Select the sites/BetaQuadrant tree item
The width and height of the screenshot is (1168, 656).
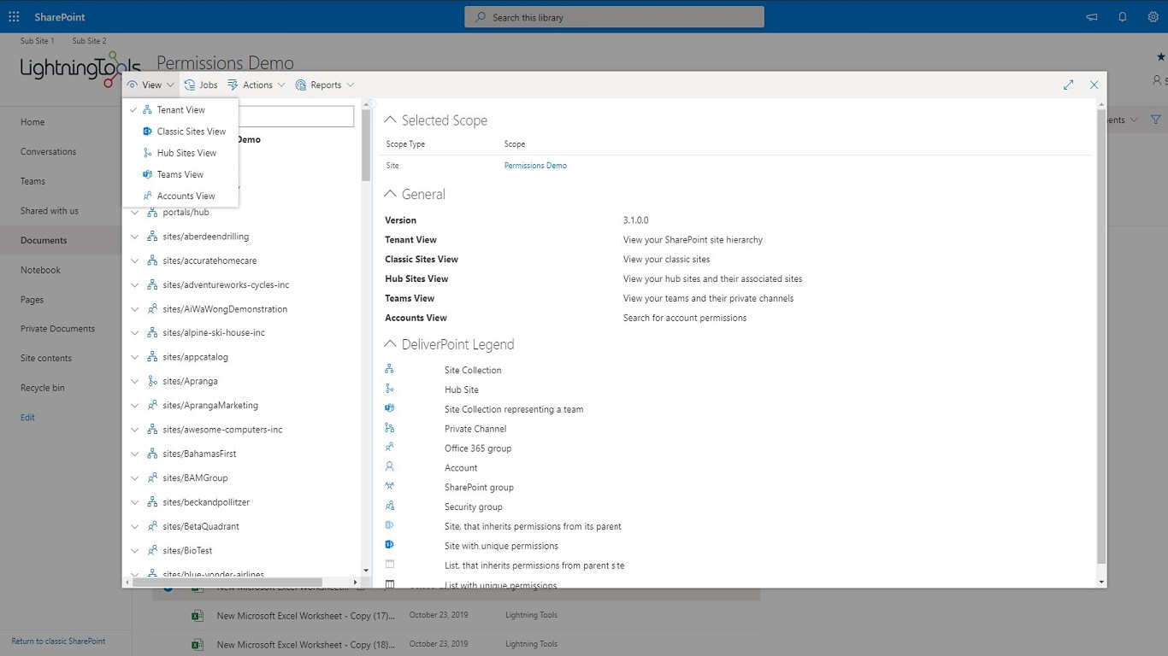pyautogui.click(x=201, y=526)
